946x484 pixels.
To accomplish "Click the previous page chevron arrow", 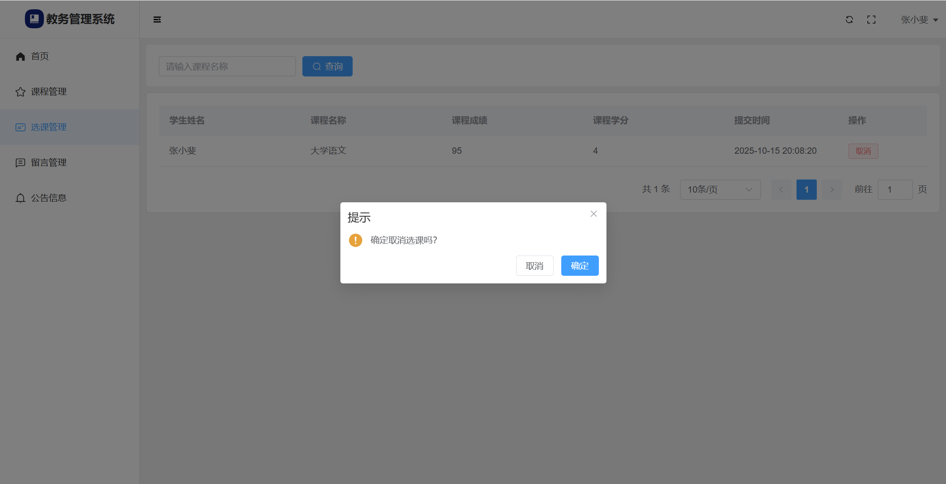I will [781, 190].
